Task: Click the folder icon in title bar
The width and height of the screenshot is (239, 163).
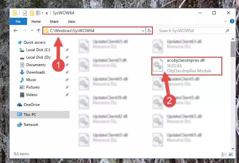Action: pos(15,13)
